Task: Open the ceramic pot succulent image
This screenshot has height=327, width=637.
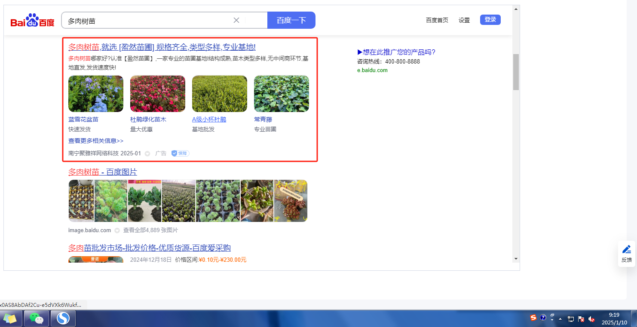Action: click(x=257, y=201)
